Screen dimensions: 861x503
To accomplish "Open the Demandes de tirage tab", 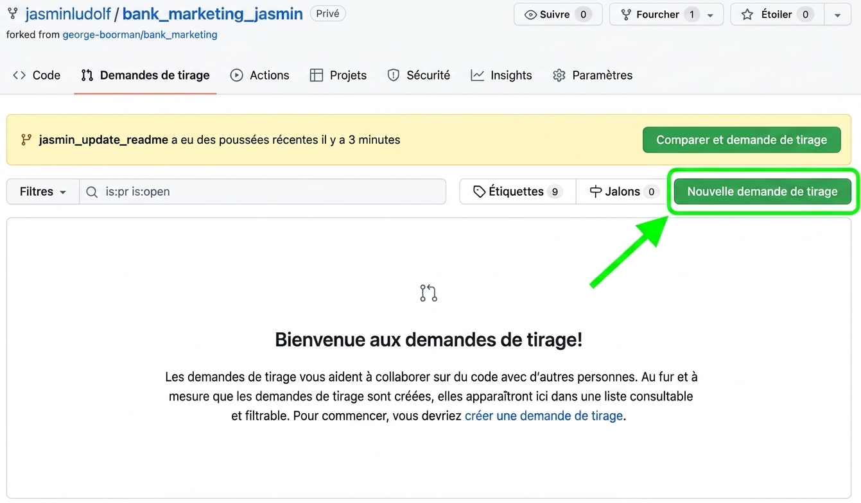I will pos(145,75).
